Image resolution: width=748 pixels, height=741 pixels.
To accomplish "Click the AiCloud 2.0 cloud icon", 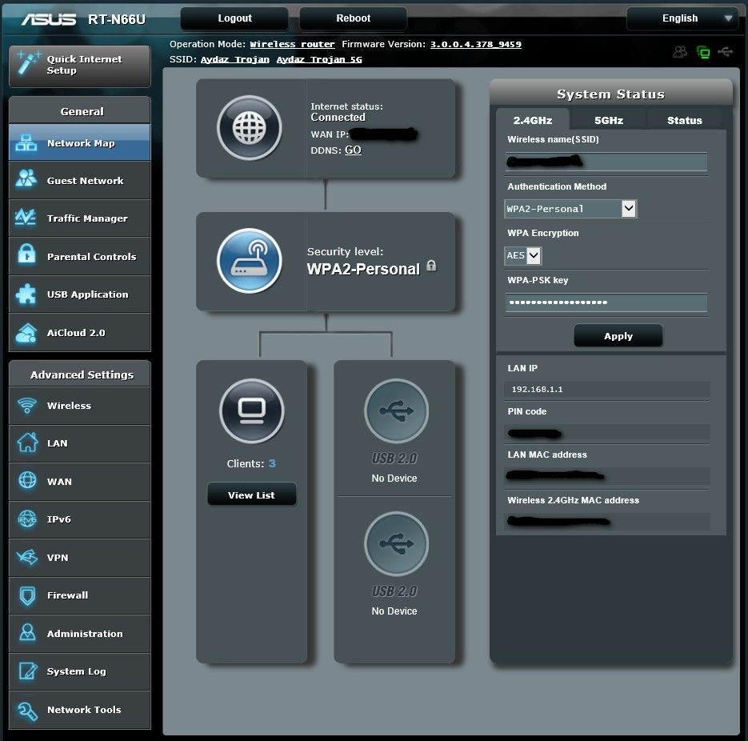I will pos(26,333).
